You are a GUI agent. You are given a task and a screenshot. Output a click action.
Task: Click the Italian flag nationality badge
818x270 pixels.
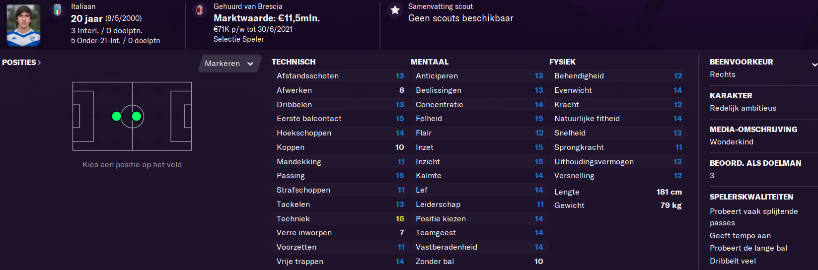coord(58,10)
